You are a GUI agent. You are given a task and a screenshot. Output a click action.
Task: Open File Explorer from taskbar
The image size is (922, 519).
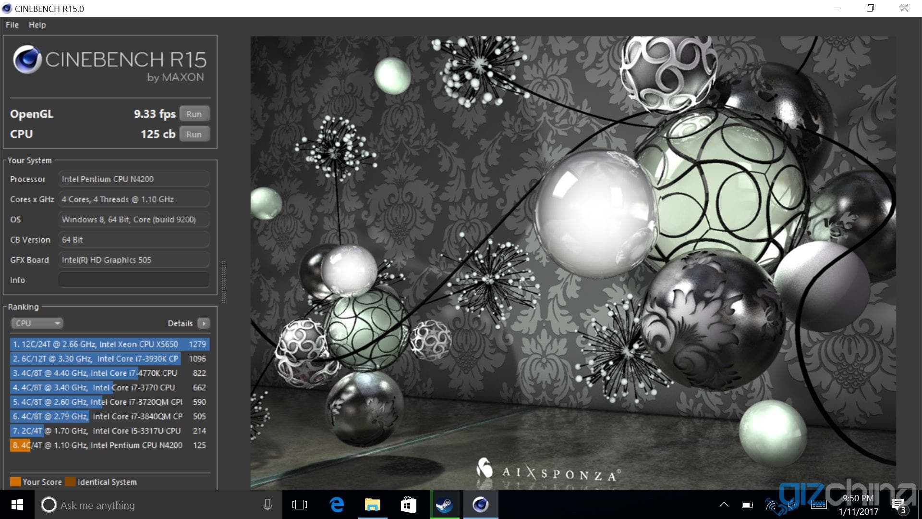pos(373,505)
